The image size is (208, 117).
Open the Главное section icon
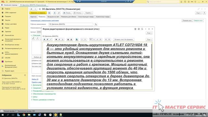coord(3,9)
